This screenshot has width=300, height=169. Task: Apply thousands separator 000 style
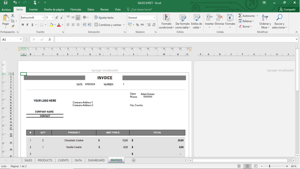point(142,25)
